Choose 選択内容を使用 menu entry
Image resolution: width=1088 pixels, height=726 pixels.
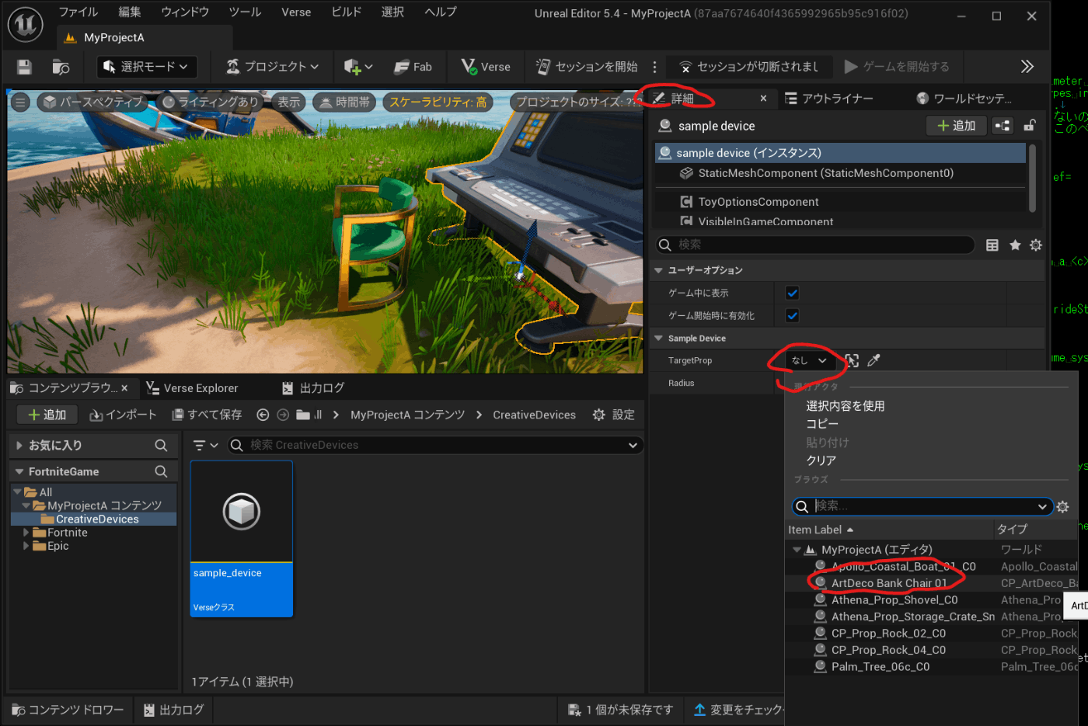click(846, 406)
